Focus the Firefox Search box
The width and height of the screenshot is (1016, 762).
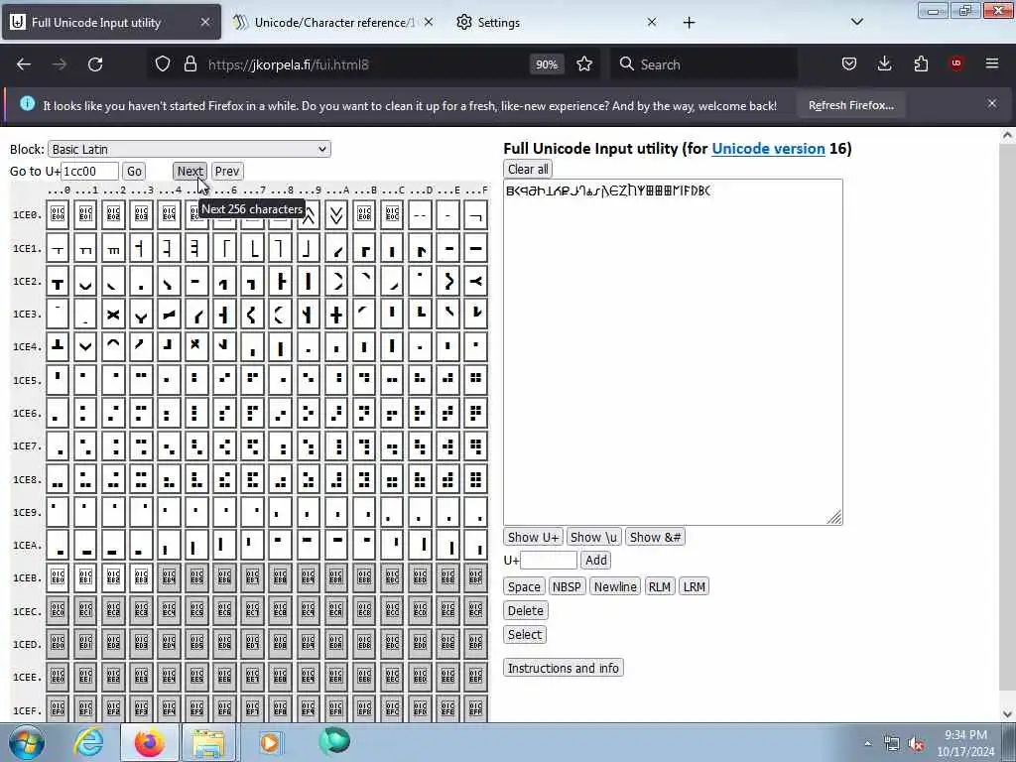point(704,64)
